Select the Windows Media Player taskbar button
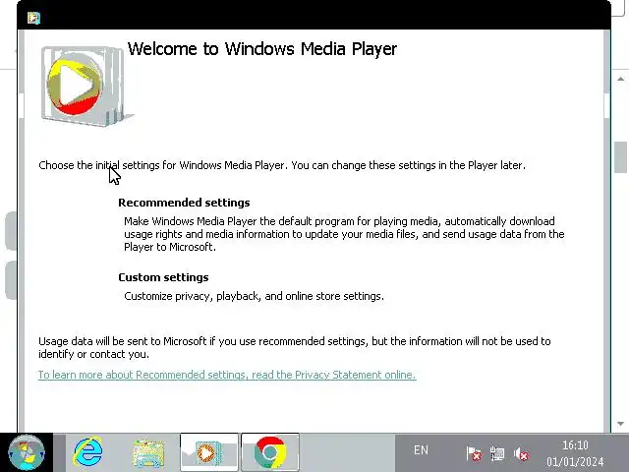The height and width of the screenshot is (472, 629). click(x=209, y=452)
